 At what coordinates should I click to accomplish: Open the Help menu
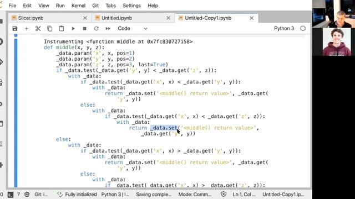click(153, 6)
